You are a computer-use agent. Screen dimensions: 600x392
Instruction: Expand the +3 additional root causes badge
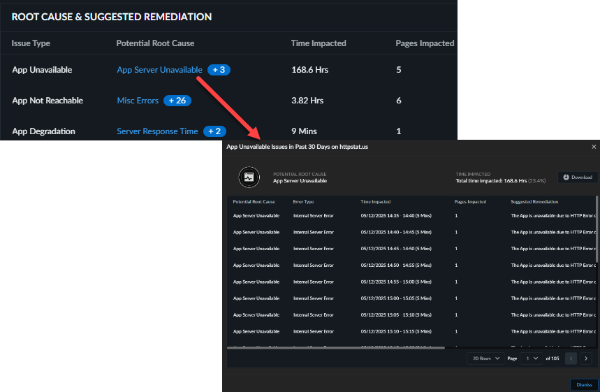pyautogui.click(x=219, y=70)
